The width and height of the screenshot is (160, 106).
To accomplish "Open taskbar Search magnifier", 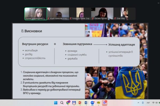I will tap(62, 103).
